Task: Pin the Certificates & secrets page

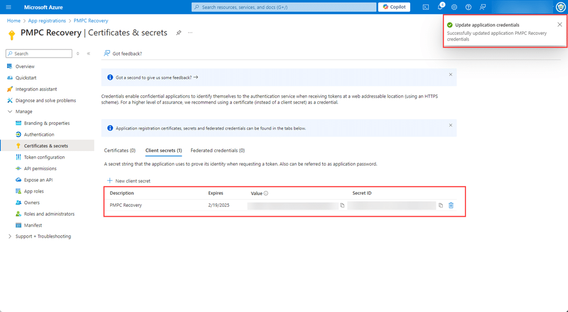Action: [179, 33]
